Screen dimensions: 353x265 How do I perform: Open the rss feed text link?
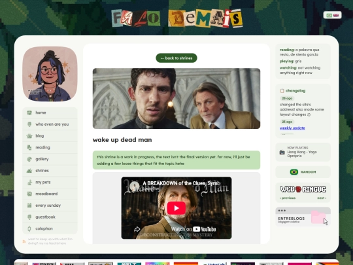pyautogui.click(x=50, y=241)
